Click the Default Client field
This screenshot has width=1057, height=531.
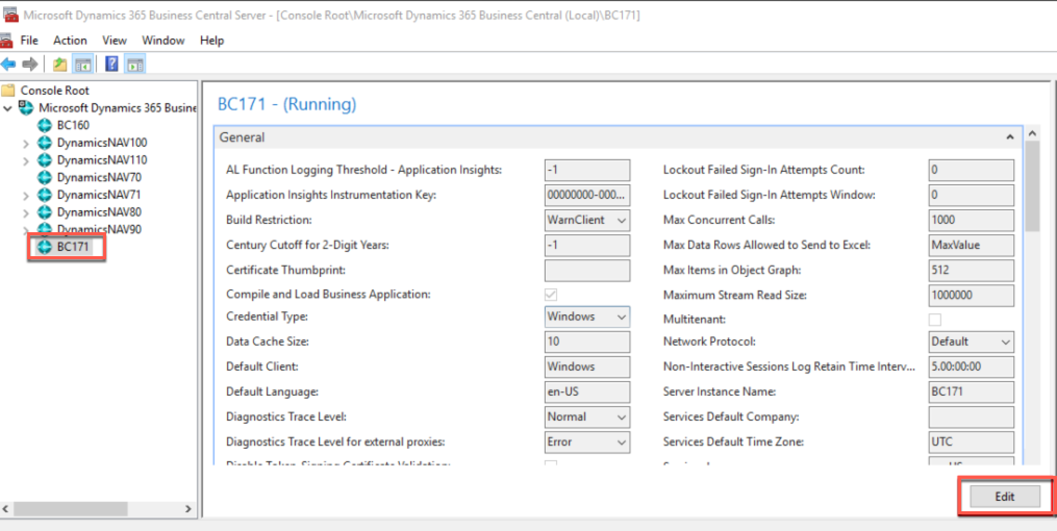587,366
